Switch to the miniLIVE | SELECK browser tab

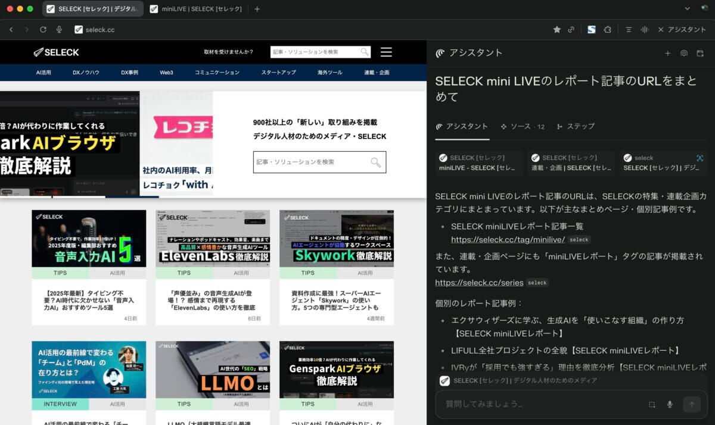pos(195,9)
